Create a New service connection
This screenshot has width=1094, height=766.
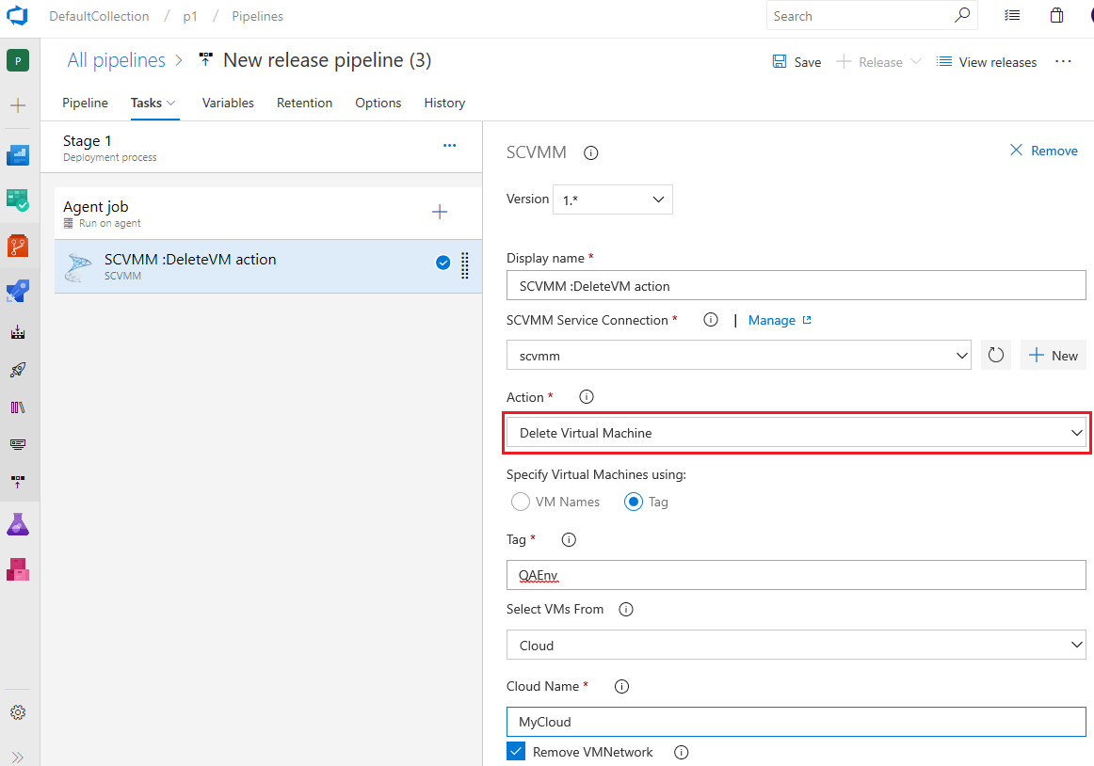pos(1053,355)
